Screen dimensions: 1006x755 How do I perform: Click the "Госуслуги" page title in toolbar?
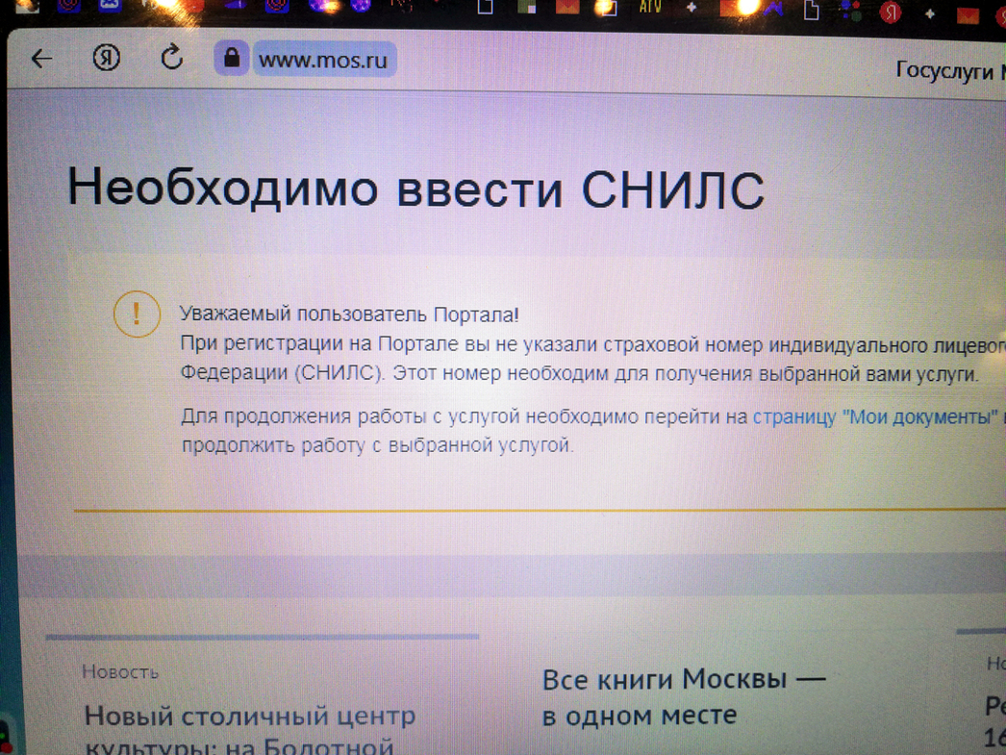point(947,70)
